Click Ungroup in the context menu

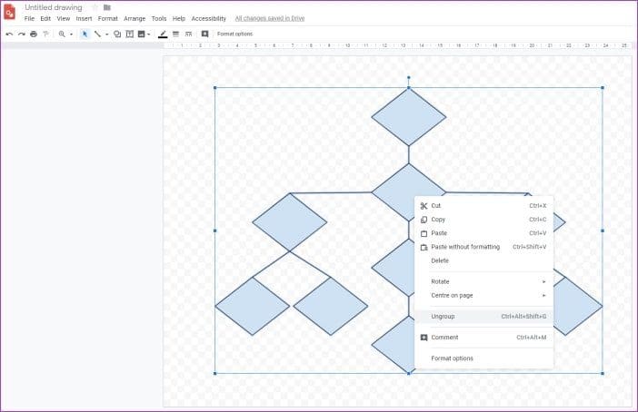[483, 317]
